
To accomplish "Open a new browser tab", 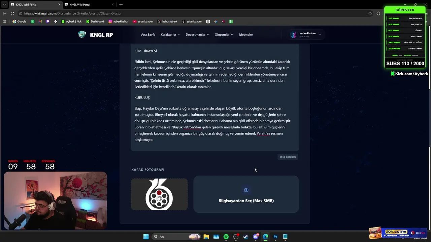I will point(121,4).
